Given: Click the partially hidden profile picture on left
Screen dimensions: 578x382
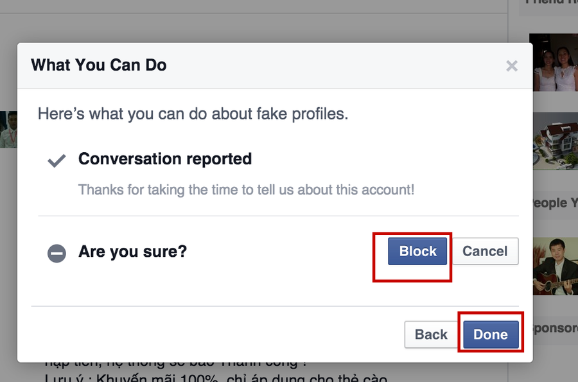Looking at the screenshot, I should pyautogui.click(x=8, y=130).
